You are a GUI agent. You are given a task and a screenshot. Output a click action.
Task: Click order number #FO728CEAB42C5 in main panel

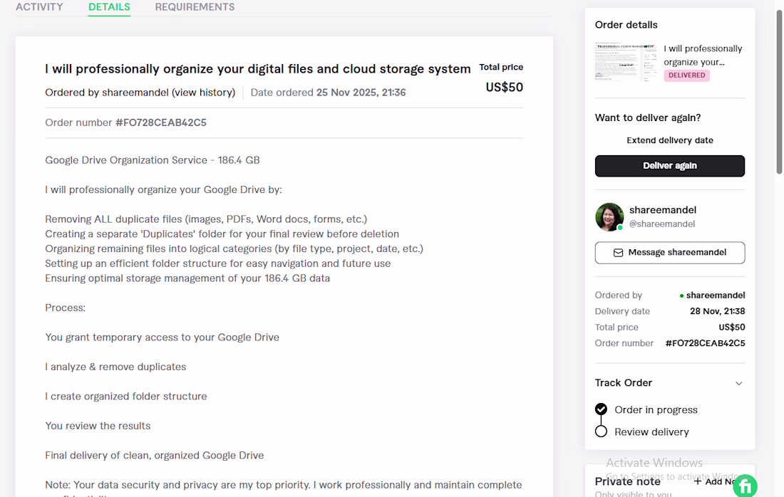[x=161, y=122]
